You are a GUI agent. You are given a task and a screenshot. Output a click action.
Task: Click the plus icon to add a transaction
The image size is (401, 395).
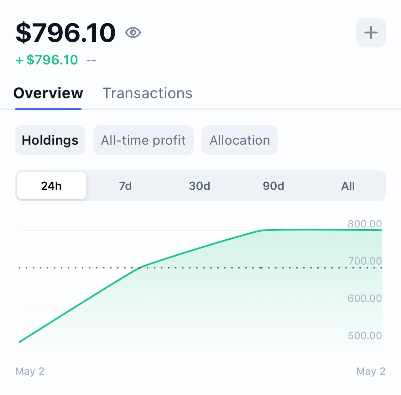point(371,33)
